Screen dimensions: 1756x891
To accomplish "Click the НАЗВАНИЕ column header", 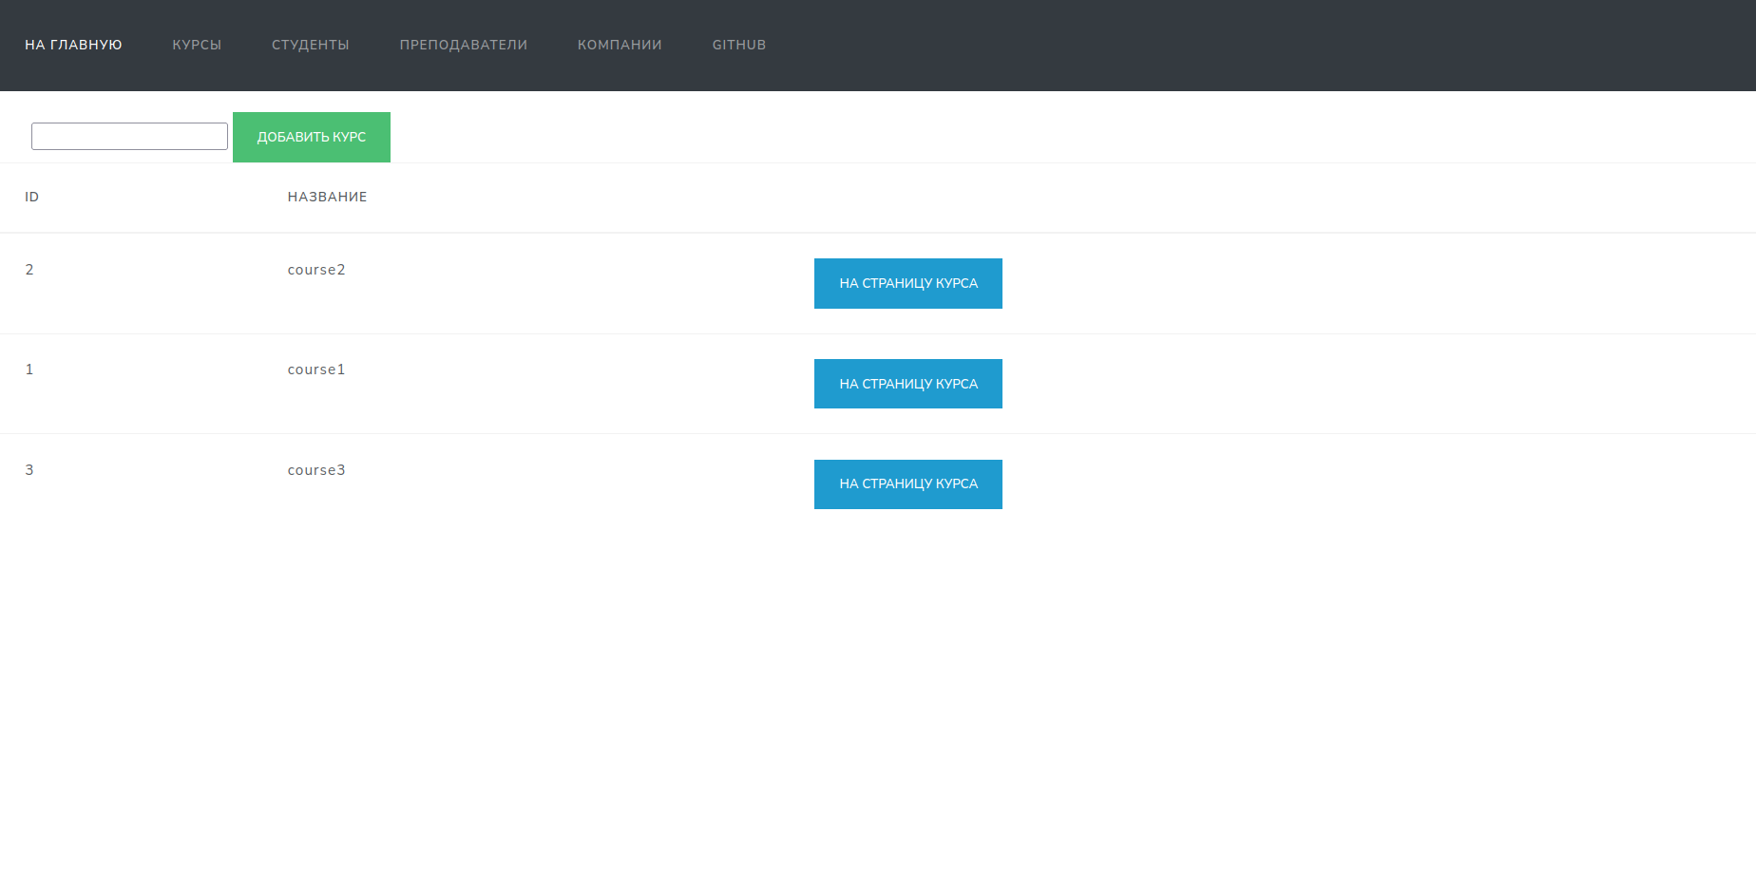I will tap(327, 197).
